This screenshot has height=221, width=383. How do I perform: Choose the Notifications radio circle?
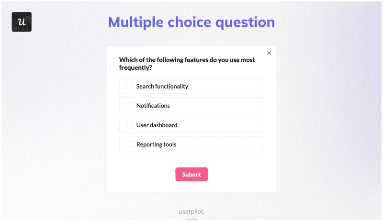(129, 105)
